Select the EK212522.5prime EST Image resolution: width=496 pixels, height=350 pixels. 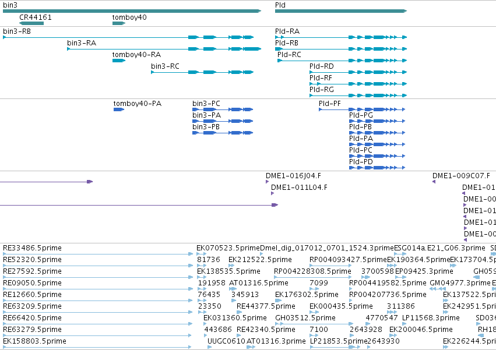coord(231,266)
